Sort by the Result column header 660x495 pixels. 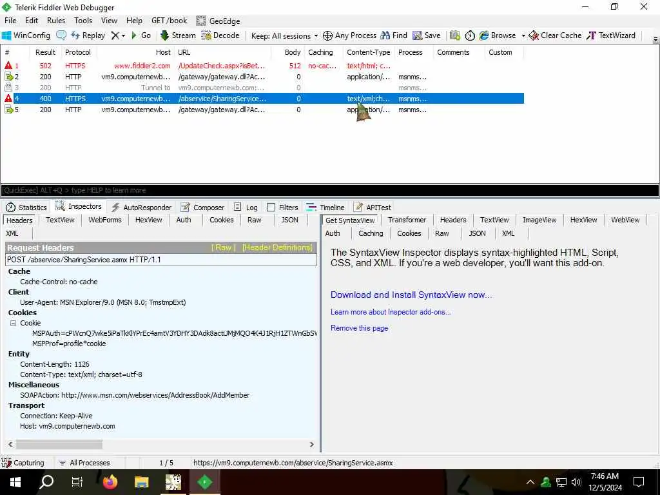tap(45, 52)
